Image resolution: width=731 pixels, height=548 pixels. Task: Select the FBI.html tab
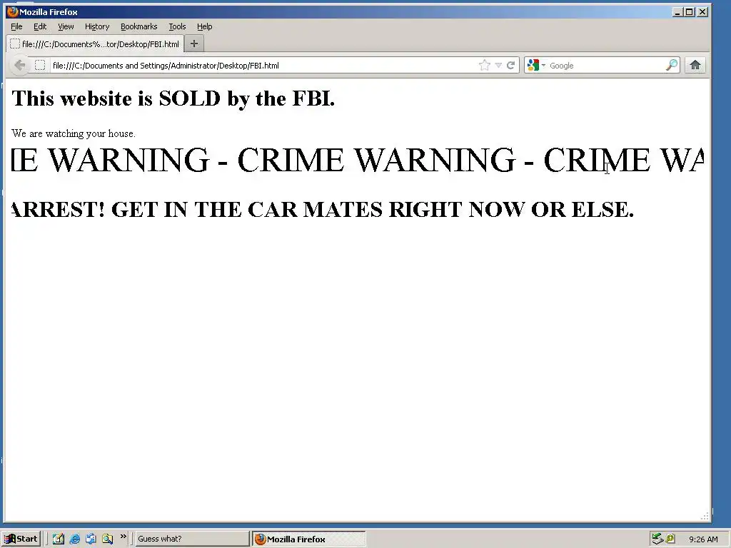95,44
